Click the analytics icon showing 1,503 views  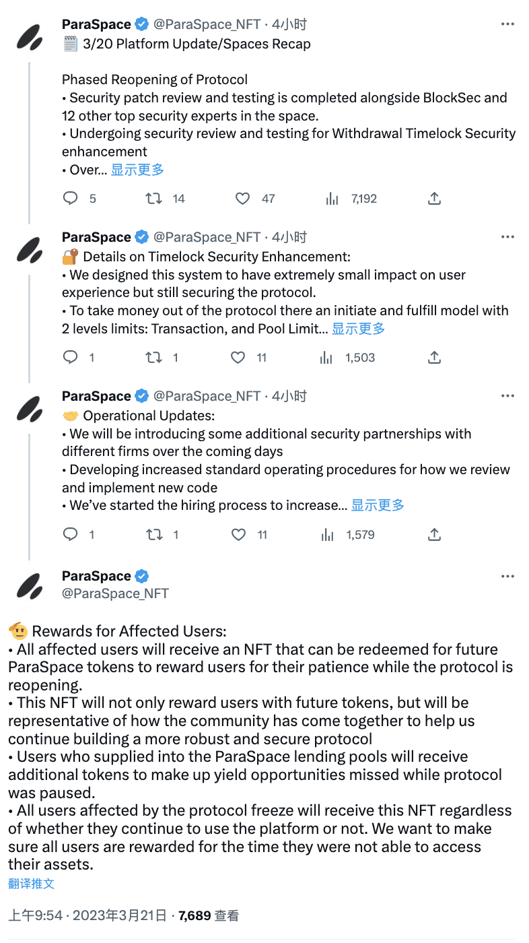326,357
